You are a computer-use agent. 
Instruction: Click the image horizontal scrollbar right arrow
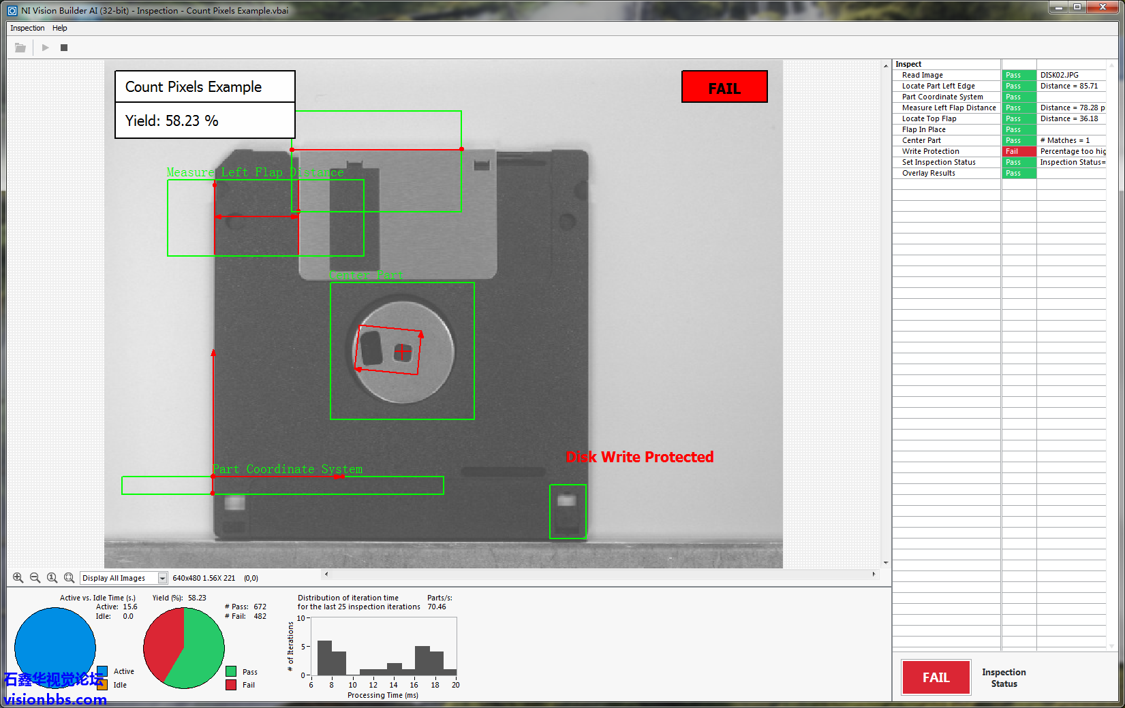(x=874, y=574)
